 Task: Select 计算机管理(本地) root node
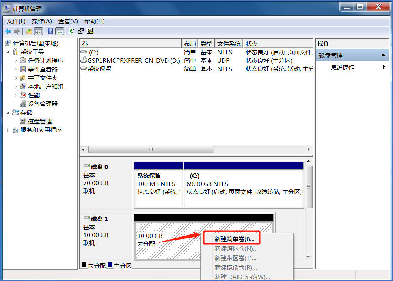(35, 43)
